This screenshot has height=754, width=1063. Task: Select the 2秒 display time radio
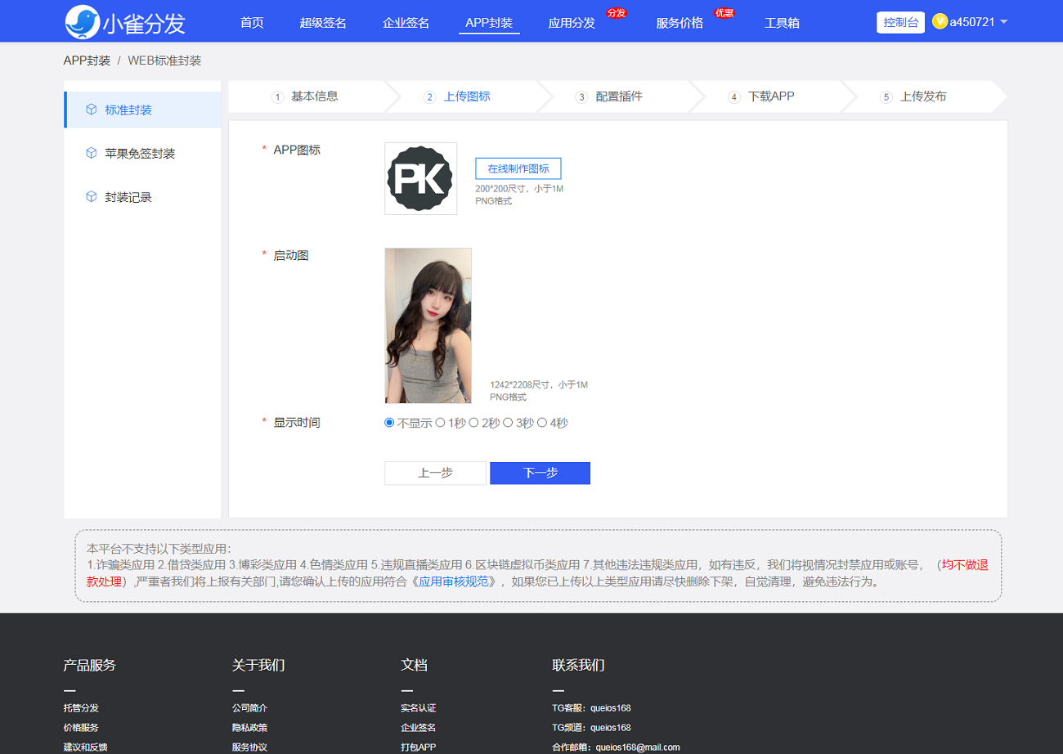[473, 423]
